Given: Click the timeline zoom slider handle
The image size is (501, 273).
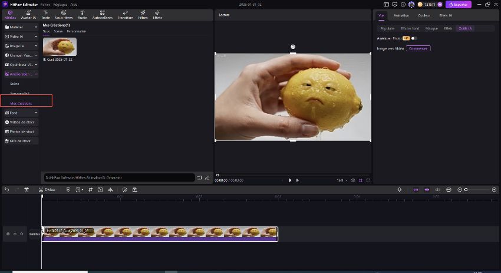Looking at the screenshot, I should click(x=466, y=189).
